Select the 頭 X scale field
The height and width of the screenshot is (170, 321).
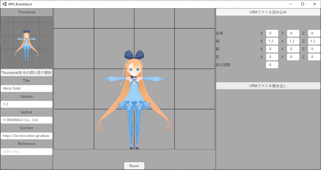[x=272, y=41]
